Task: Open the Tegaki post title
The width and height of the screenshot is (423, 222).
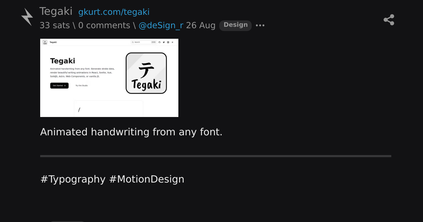Action: [56, 12]
